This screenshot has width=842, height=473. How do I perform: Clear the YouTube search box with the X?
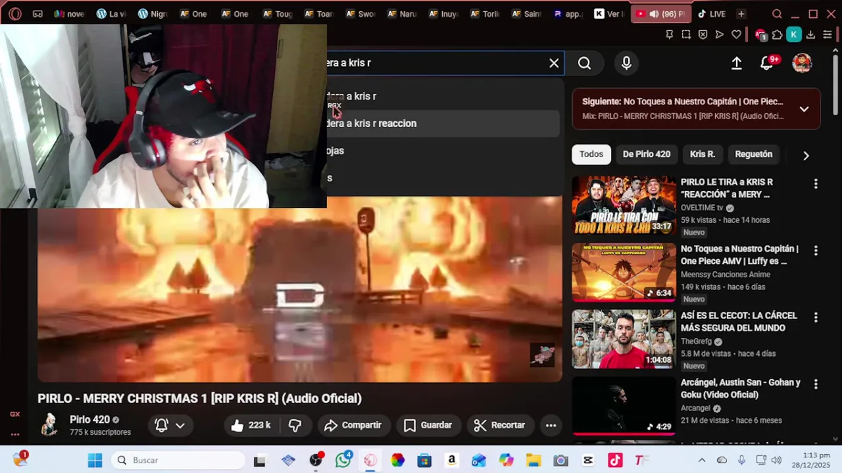click(x=554, y=63)
